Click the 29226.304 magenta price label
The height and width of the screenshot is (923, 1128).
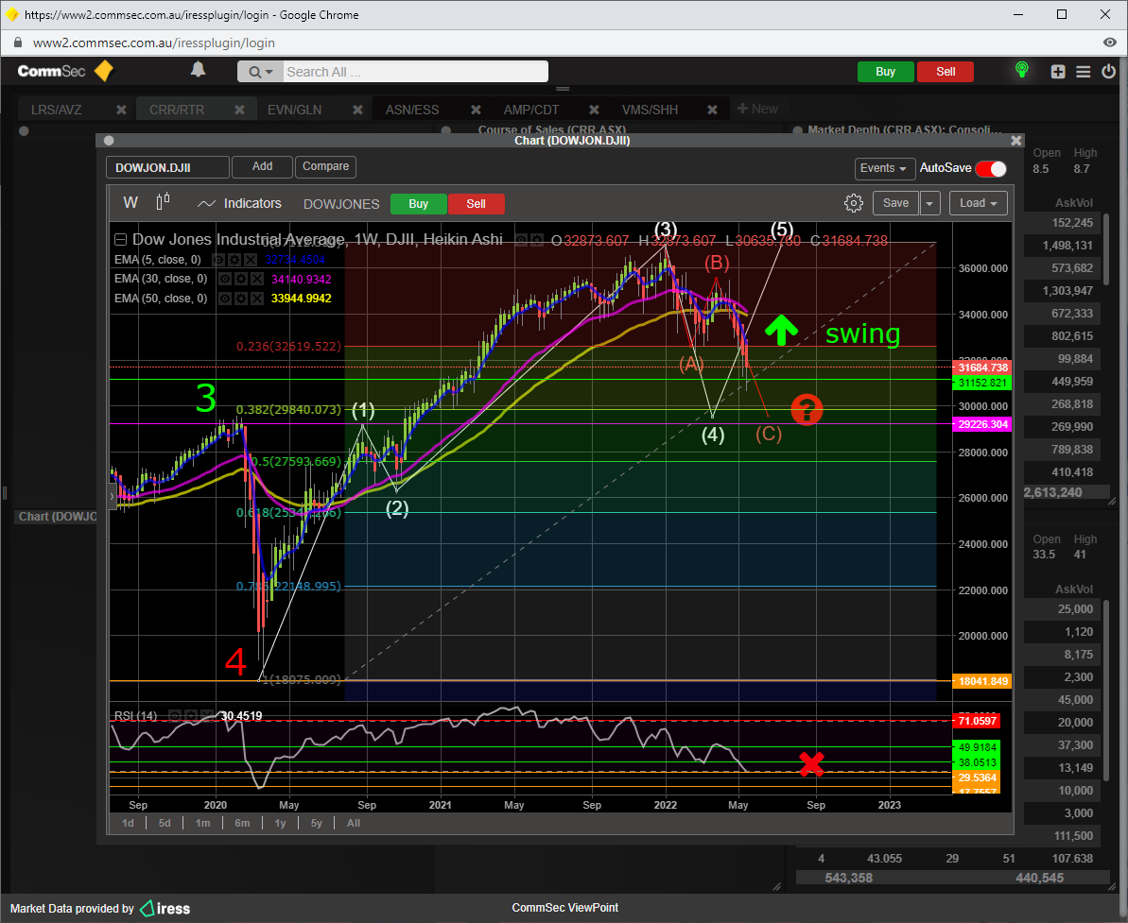click(982, 424)
